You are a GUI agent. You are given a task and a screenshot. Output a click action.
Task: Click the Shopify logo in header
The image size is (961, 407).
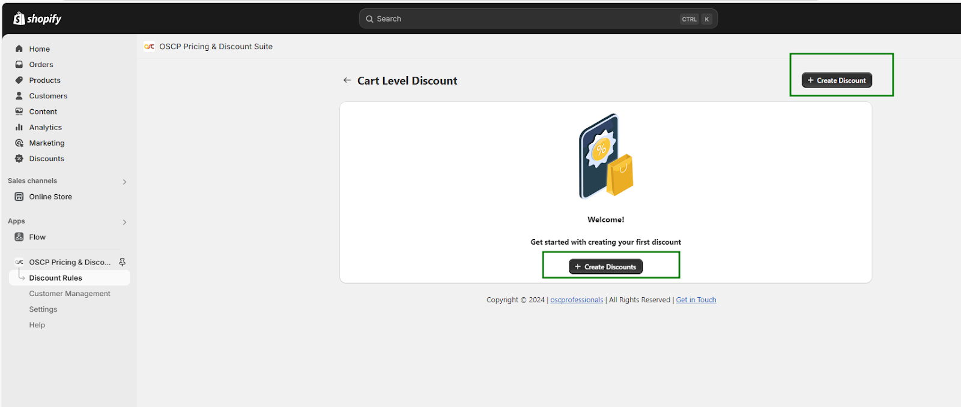[x=37, y=19]
